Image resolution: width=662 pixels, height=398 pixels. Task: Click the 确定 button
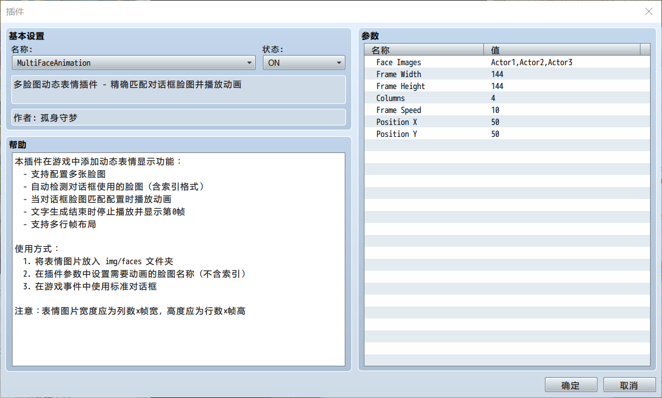[x=571, y=385]
